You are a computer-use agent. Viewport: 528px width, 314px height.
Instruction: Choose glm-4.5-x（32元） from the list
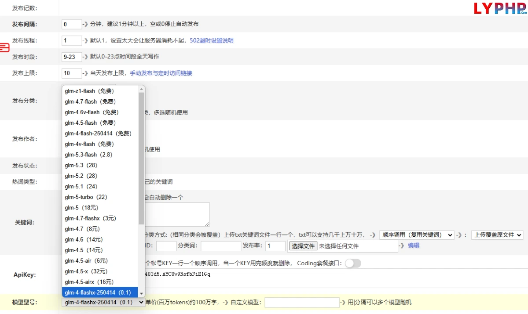coord(100,271)
